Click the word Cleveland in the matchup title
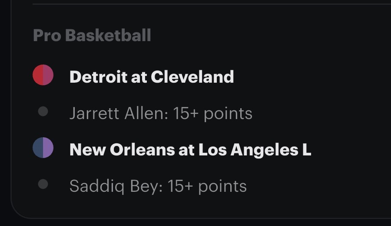391x226 pixels. [192, 77]
